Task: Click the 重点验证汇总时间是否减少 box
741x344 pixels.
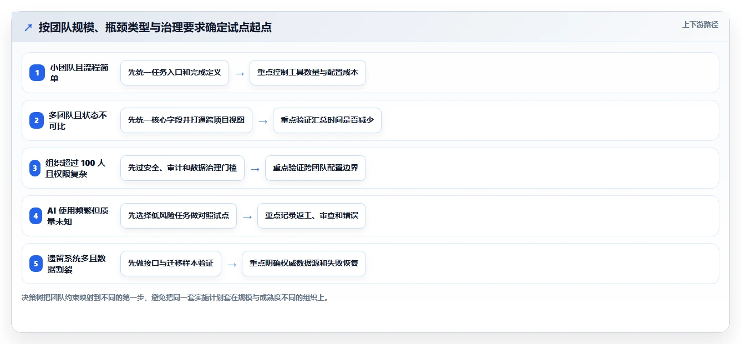Action: tap(327, 120)
